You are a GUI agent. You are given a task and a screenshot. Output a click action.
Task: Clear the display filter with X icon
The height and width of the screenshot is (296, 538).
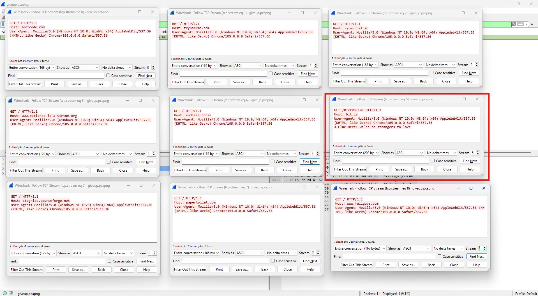(514, 24)
